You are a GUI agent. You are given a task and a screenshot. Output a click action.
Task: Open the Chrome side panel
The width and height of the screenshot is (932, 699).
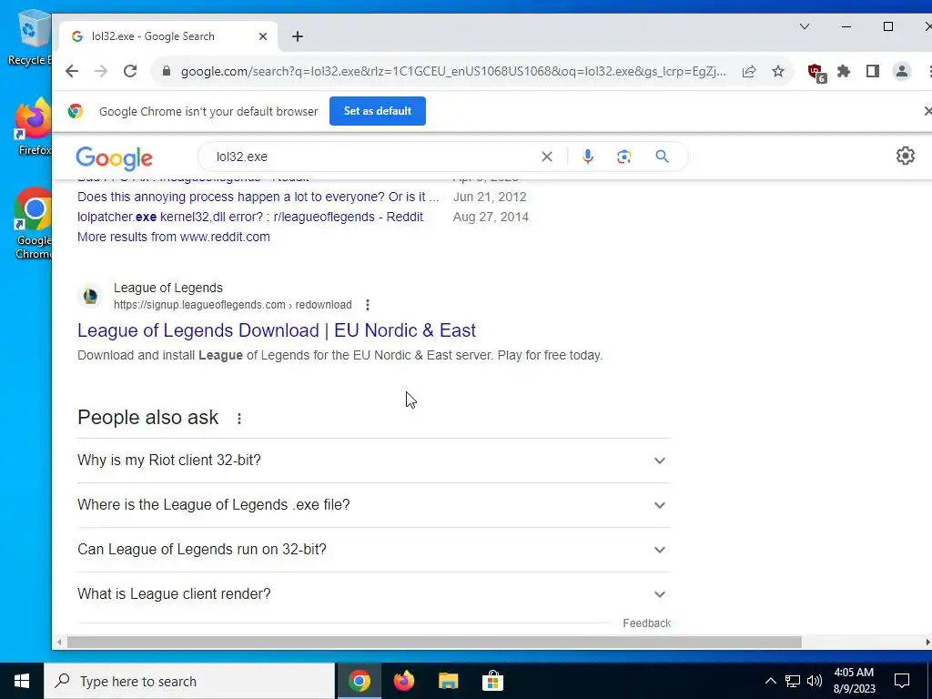pos(873,71)
